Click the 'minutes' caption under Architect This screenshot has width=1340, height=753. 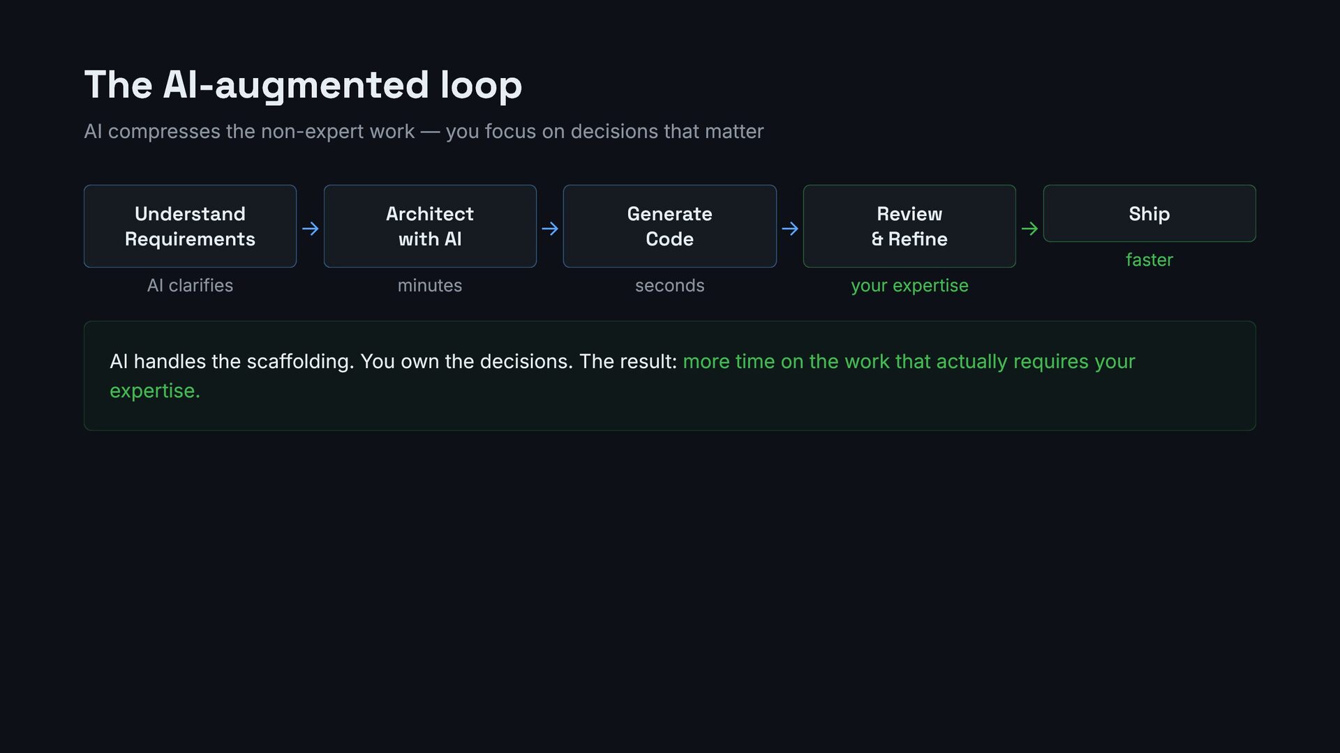[430, 285]
